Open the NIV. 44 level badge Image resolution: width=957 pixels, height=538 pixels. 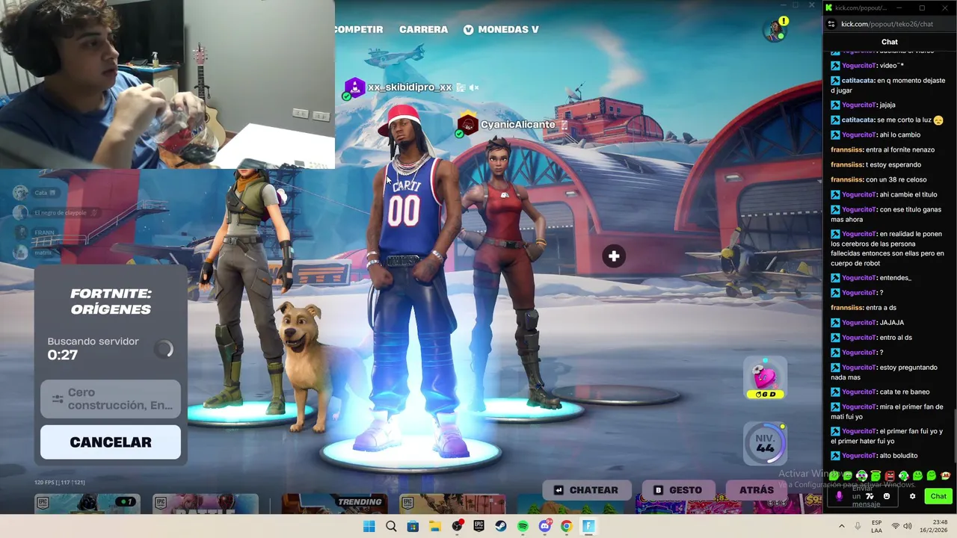765,443
